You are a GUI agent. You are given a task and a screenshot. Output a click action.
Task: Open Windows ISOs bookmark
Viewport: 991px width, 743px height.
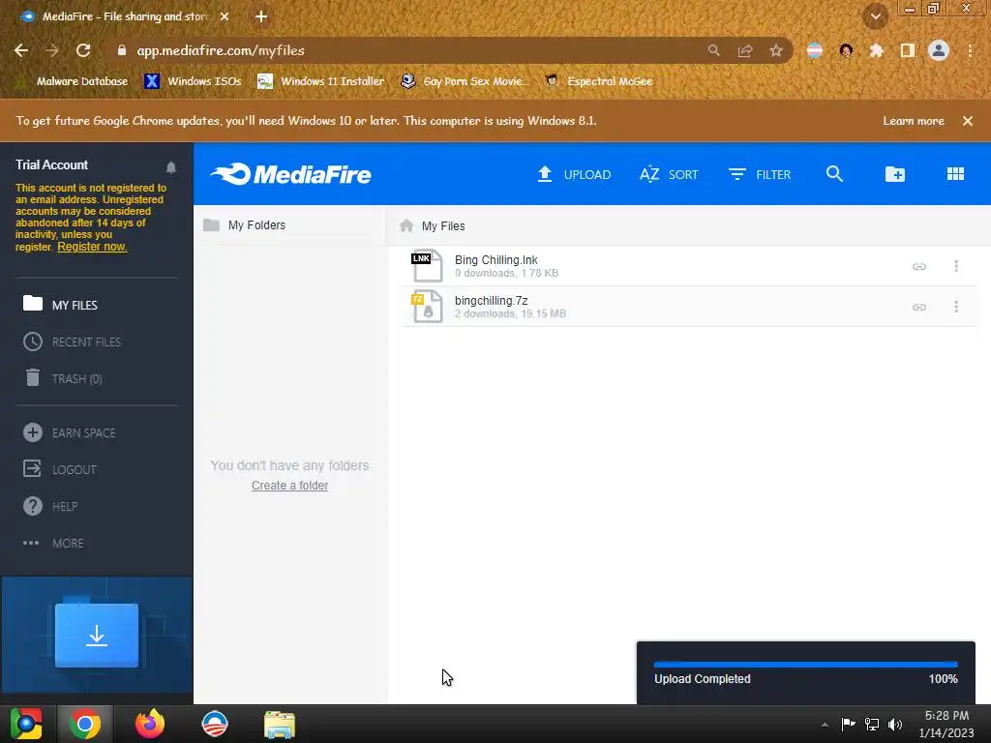point(193,81)
